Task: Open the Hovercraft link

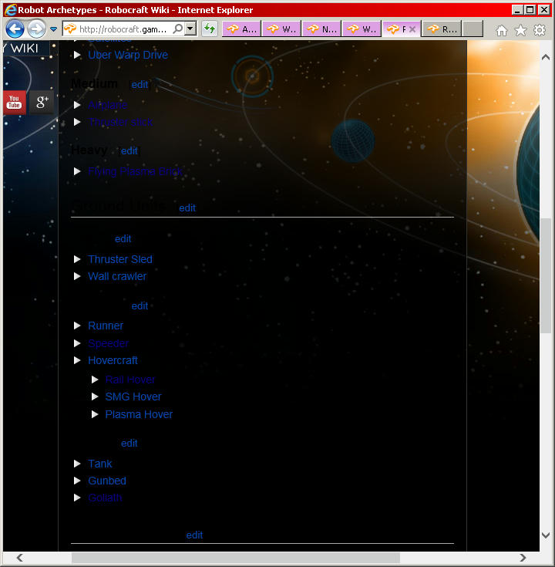Action: click(113, 360)
